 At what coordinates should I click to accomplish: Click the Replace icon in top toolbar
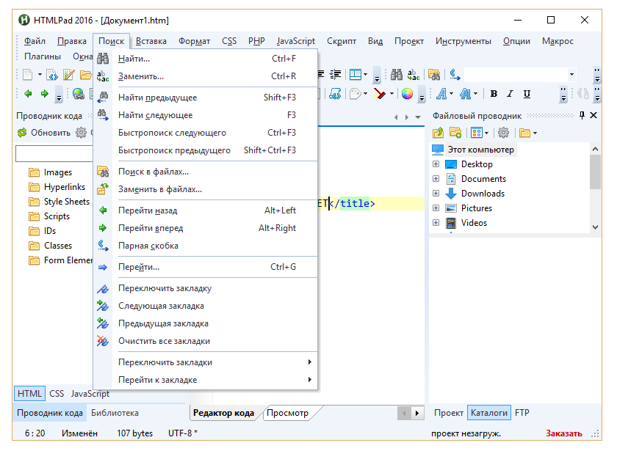(x=413, y=74)
